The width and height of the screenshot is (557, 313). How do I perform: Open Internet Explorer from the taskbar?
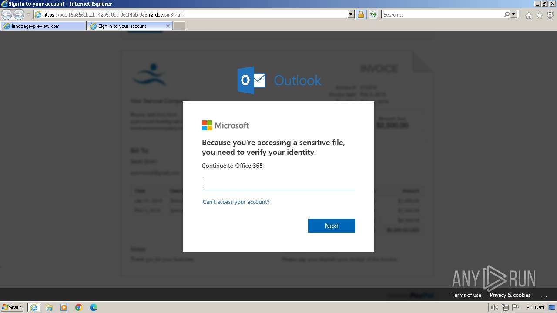click(34, 307)
